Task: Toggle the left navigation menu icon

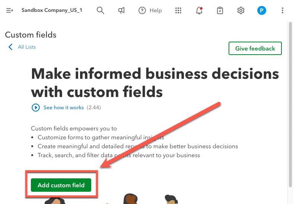Action: click(10, 10)
